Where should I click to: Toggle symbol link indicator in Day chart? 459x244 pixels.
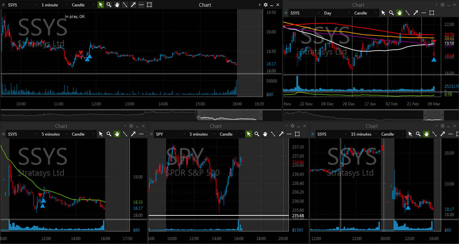(286, 13)
